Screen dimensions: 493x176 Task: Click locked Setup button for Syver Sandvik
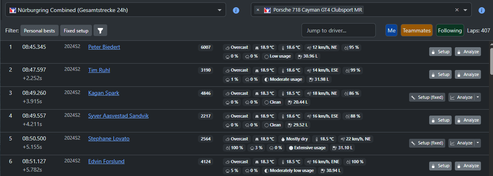440,120
